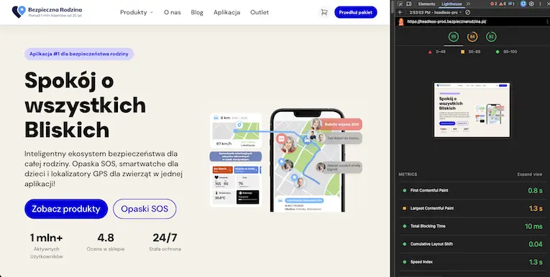Screen dimensions: 550x277
Task: Expand the Total Blocking Time metric row
Action: pos(472,226)
